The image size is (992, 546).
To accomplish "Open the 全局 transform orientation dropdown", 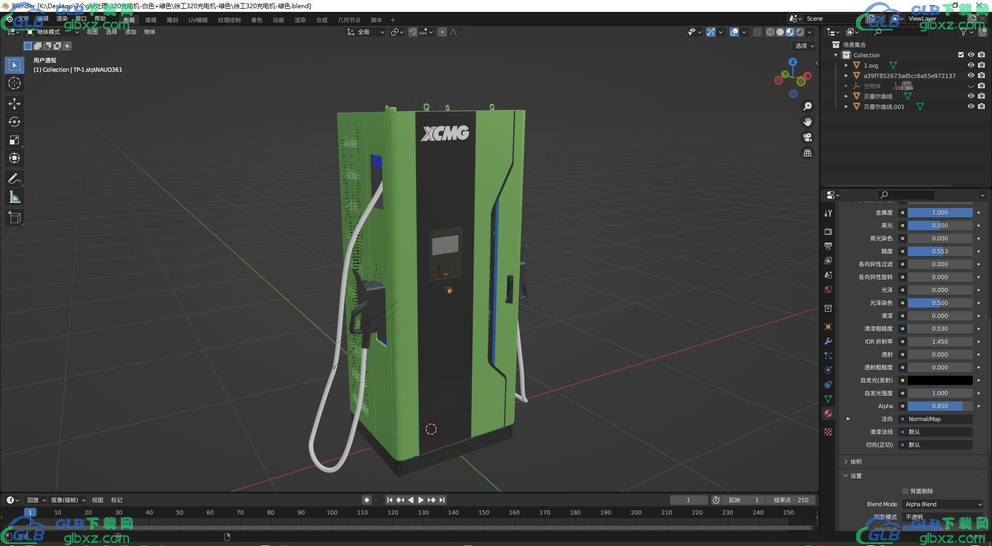I will click(x=366, y=32).
